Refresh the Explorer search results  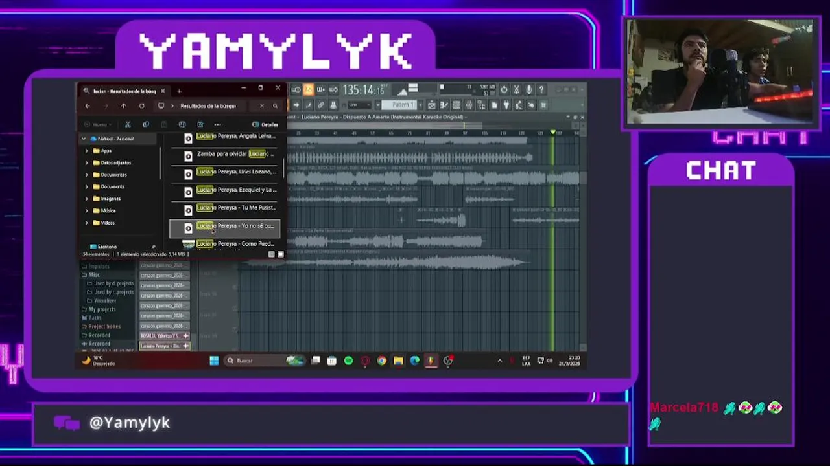[x=141, y=106]
